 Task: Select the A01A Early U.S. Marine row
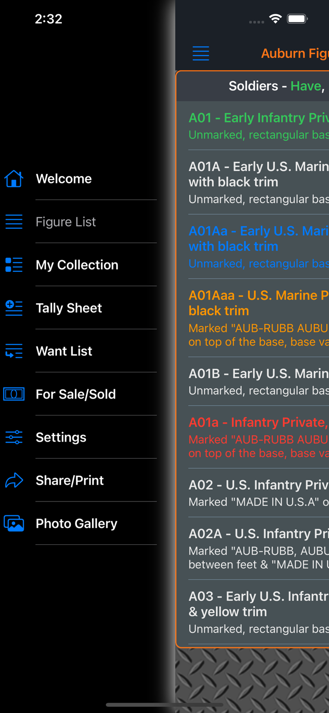coord(253,183)
